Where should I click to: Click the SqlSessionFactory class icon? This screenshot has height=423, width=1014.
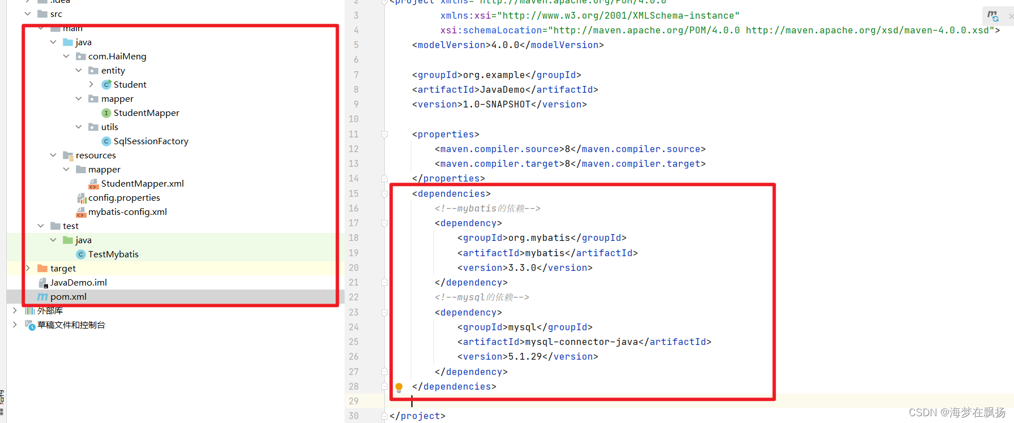click(x=106, y=141)
